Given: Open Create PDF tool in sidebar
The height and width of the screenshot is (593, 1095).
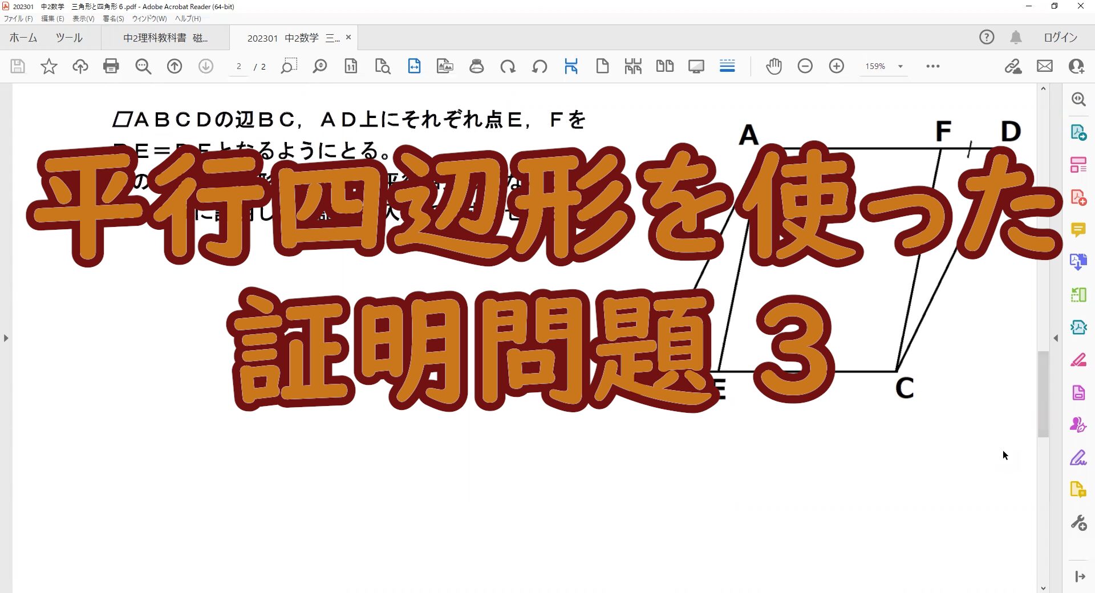Looking at the screenshot, I should click(1078, 197).
